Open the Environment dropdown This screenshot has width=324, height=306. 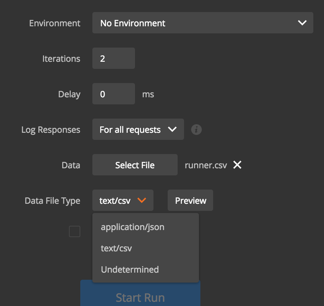pyautogui.click(x=202, y=23)
